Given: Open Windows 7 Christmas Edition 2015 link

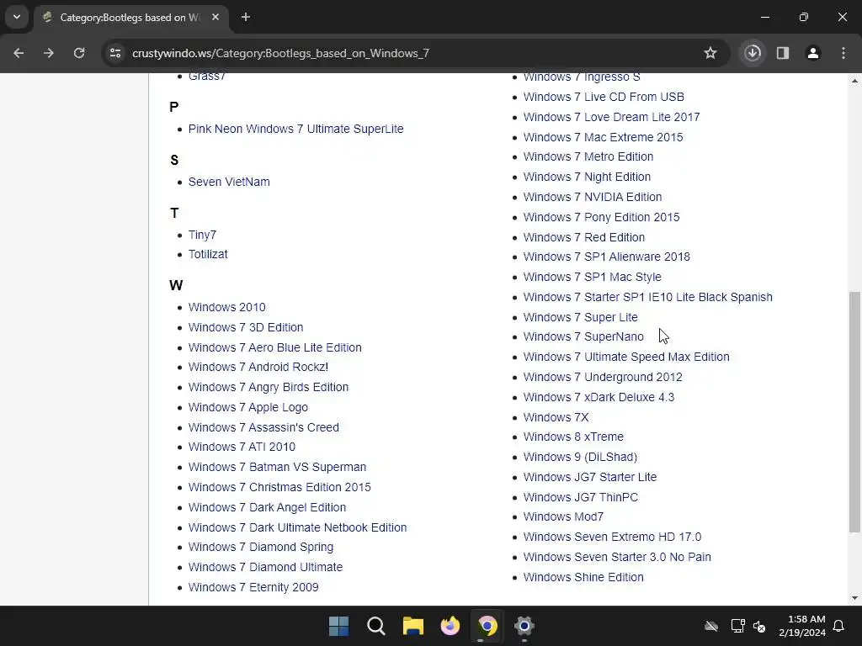Looking at the screenshot, I should pos(279,487).
